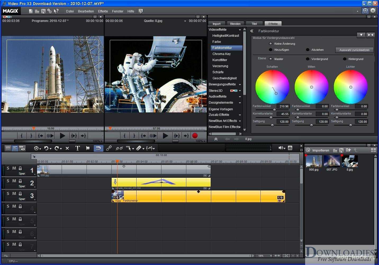Open the audio volume speaker dropdown
The width and height of the screenshot is (379, 265).
[282, 148]
